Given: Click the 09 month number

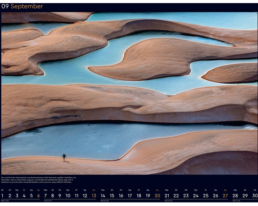Looking at the screenshot, I should (5, 6).
